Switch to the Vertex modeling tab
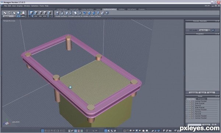 87,9
